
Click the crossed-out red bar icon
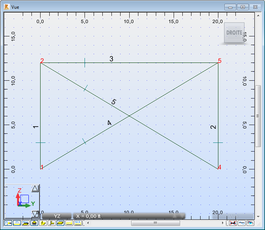233,223
